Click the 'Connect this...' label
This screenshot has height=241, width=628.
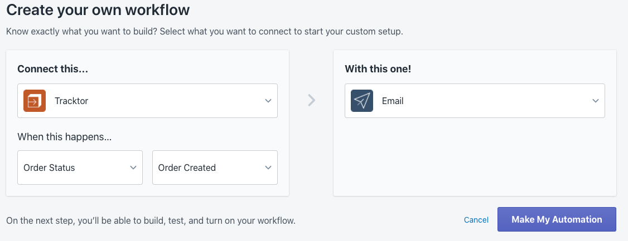pos(52,69)
